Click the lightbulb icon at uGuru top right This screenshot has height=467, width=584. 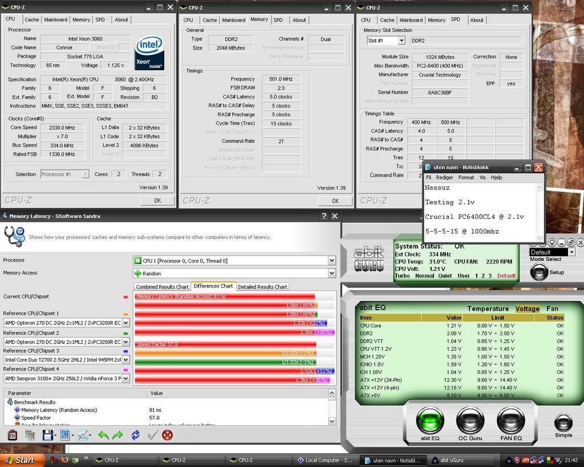pyautogui.click(x=551, y=242)
